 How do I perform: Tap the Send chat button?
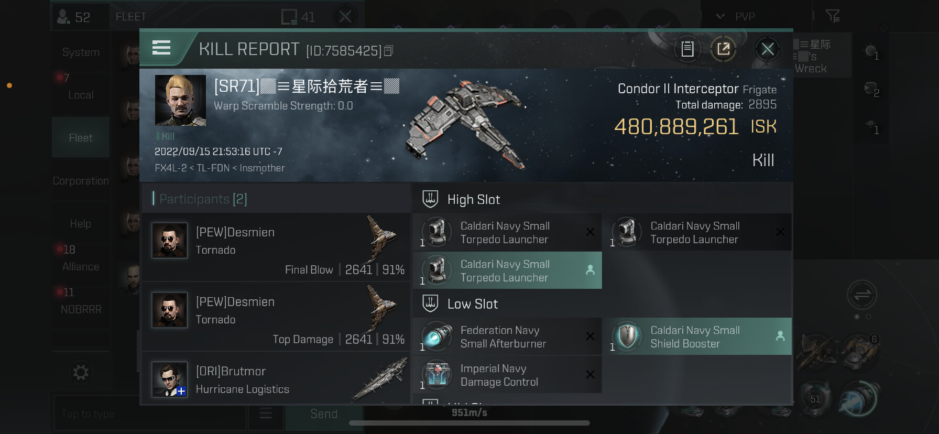[x=324, y=414]
